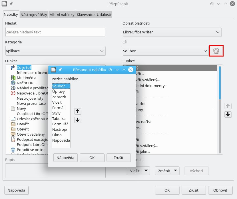Open the gear options button beside Cíl

pyautogui.click(x=216, y=51)
